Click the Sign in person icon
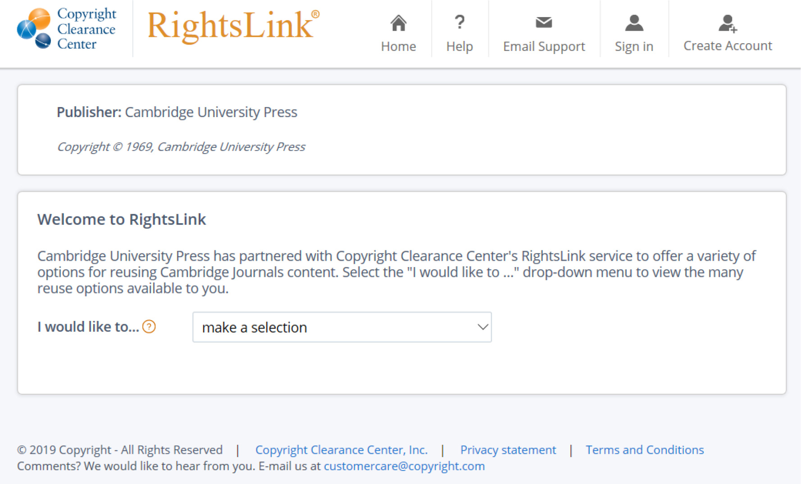The image size is (801, 484). click(634, 23)
